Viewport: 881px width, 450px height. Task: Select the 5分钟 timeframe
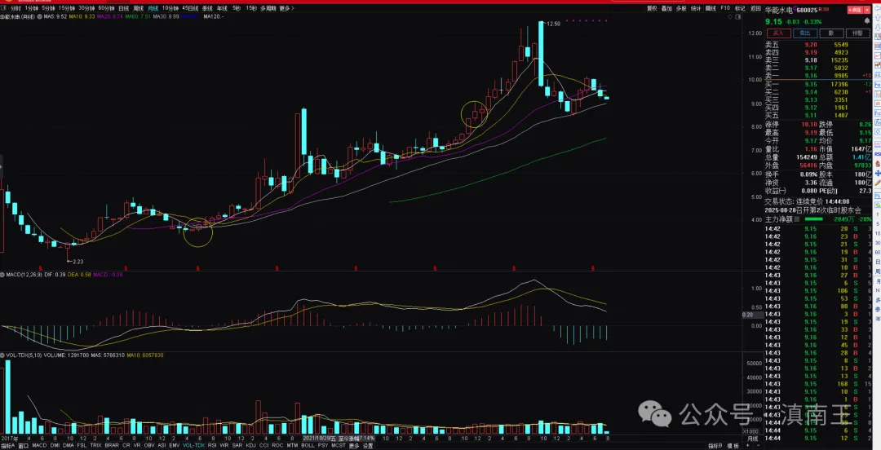click(48, 8)
